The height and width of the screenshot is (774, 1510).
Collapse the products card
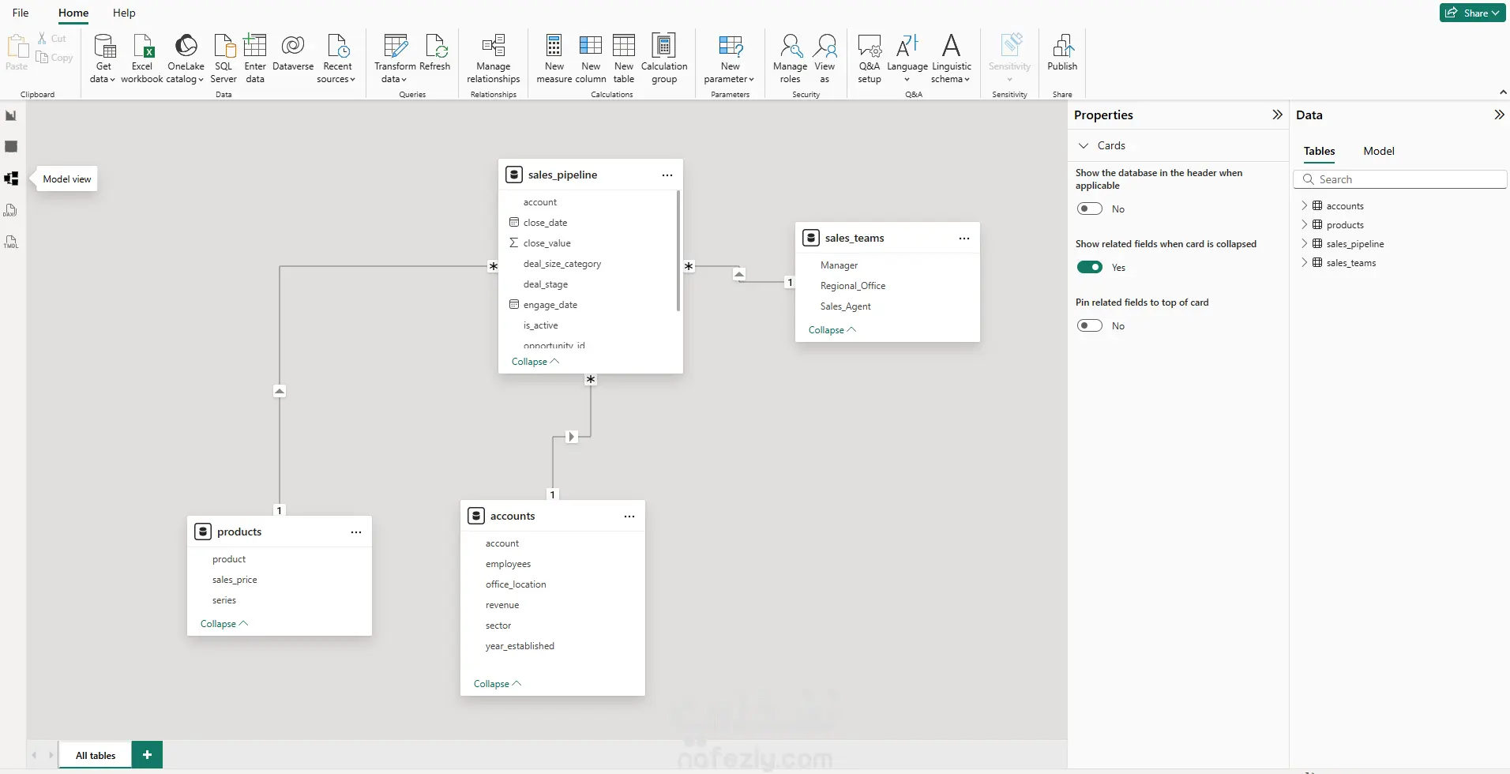tap(224, 624)
